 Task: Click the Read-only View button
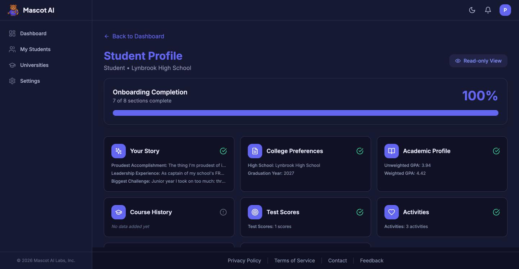coord(478,61)
